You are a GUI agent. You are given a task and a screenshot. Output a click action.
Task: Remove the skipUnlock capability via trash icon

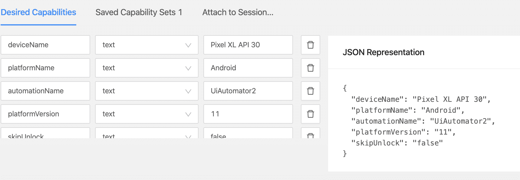point(311,133)
